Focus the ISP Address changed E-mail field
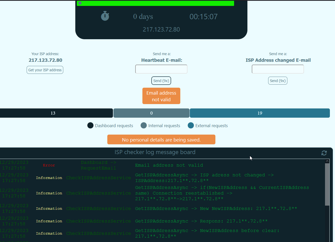The height and width of the screenshot is (242, 335). [x=278, y=69]
